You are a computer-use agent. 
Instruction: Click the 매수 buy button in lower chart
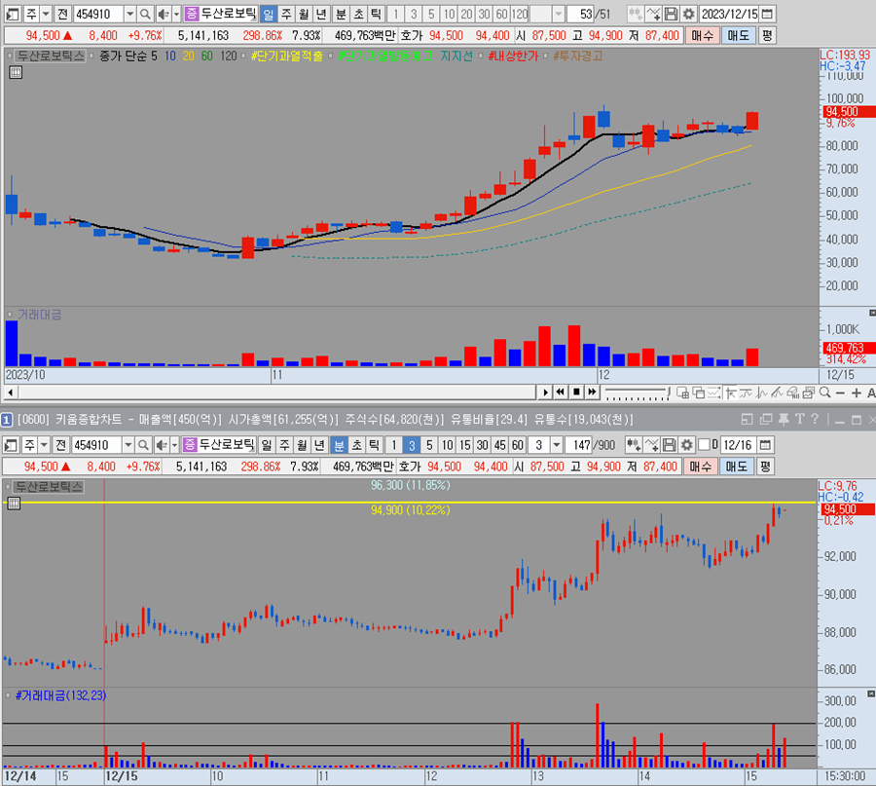pyautogui.click(x=701, y=467)
